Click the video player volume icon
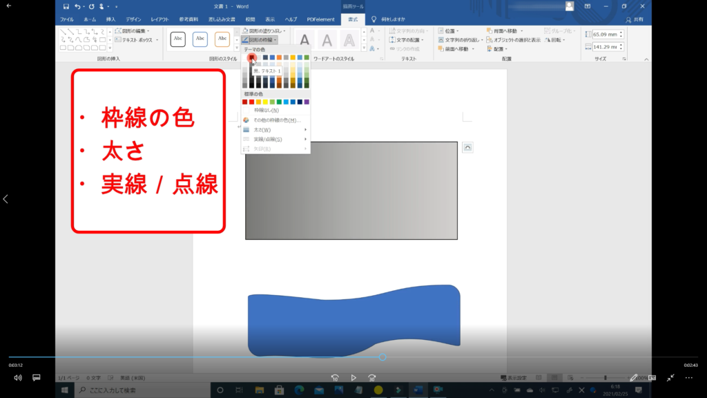The width and height of the screenshot is (707, 398). point(17,378)
